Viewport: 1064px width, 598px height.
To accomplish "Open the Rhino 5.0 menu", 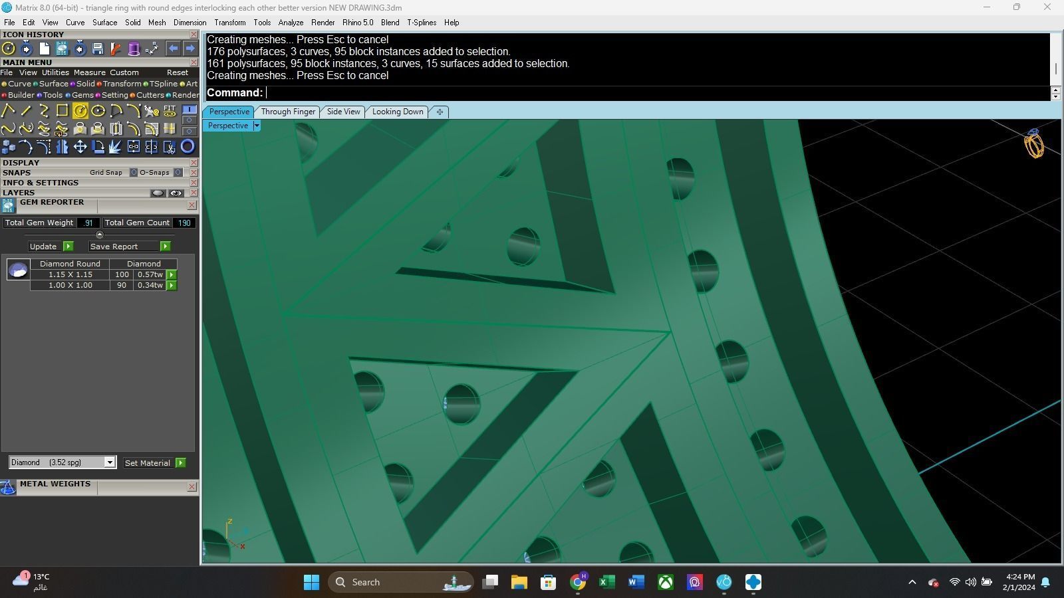I will pos(358,23).
